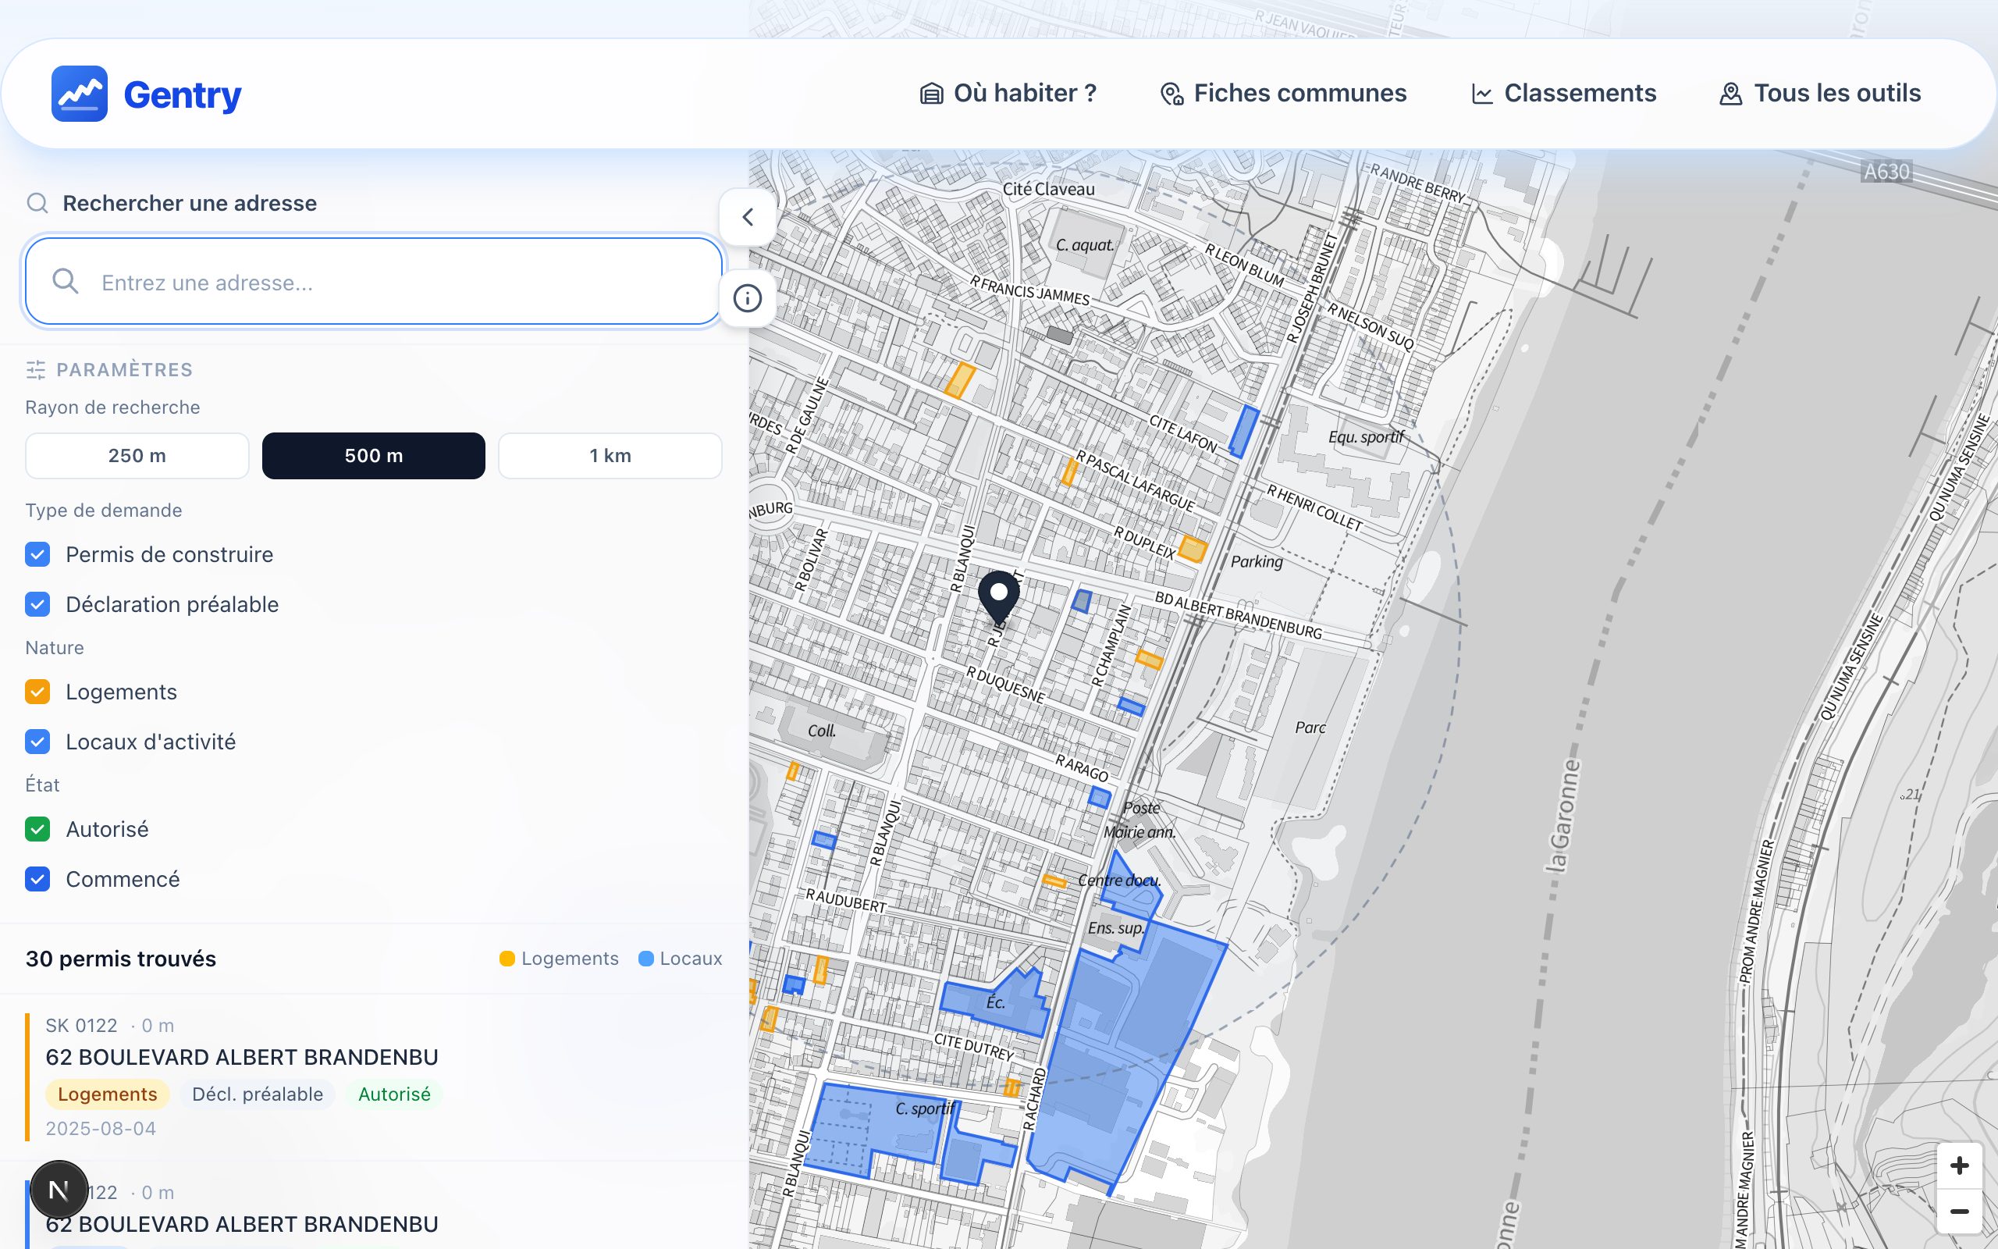Choose the 1 km search radius
The width and height of the screenshot is (1998, 1249).
point(610,456)
